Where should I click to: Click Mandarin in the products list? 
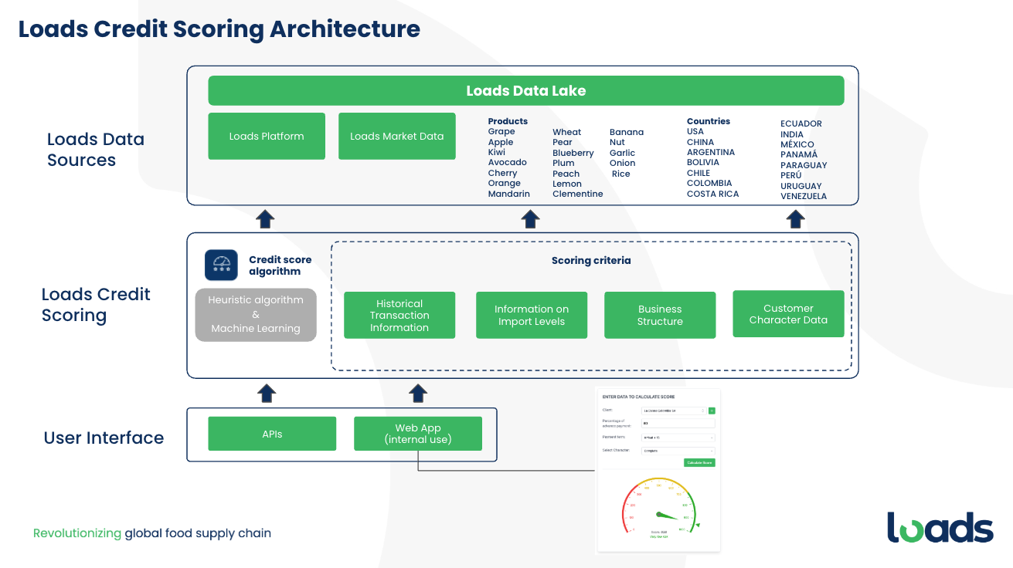[x=508, y=194]
